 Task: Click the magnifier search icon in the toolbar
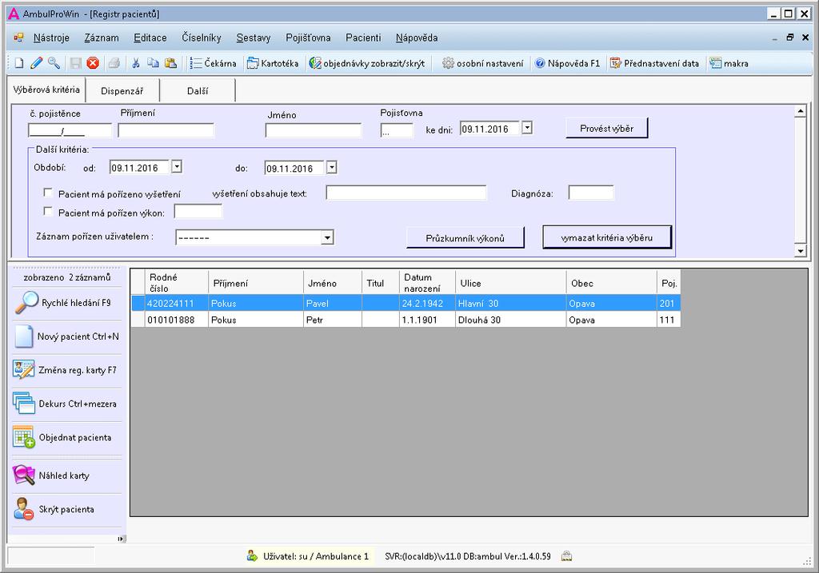pos(54,63)
